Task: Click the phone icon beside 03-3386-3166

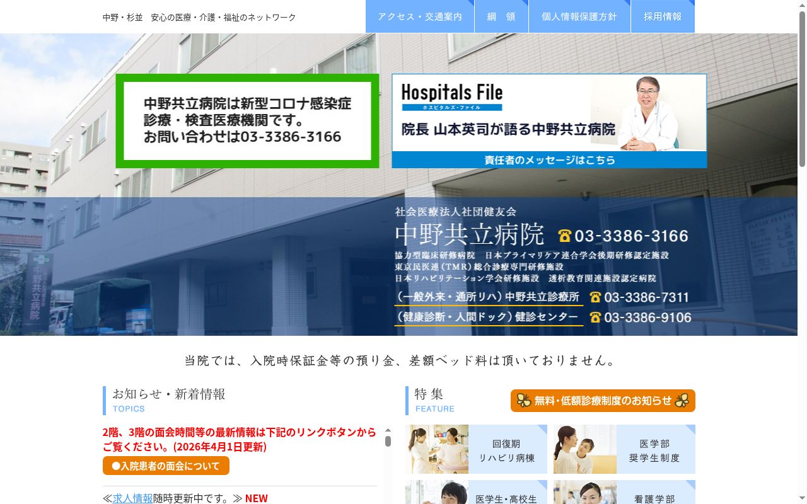Action: point(565,236)
